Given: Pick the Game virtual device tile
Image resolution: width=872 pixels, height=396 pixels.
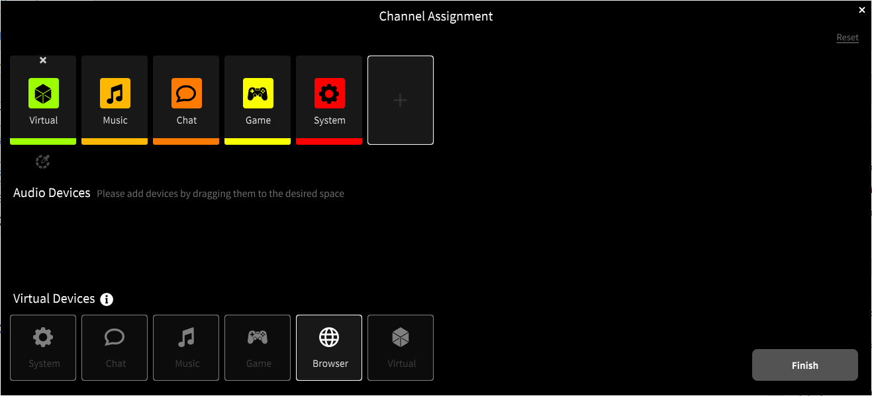Looking at the screenshot, I should point(258,348).
